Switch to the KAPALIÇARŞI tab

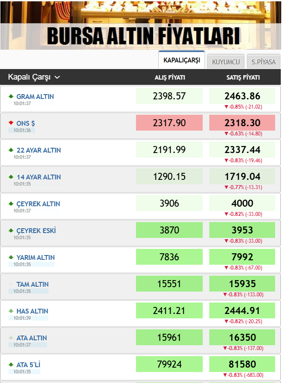pos(182,60)
